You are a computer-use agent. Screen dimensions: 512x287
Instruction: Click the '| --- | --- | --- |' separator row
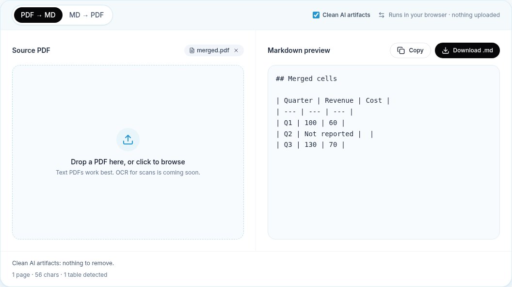coord(315,112)
